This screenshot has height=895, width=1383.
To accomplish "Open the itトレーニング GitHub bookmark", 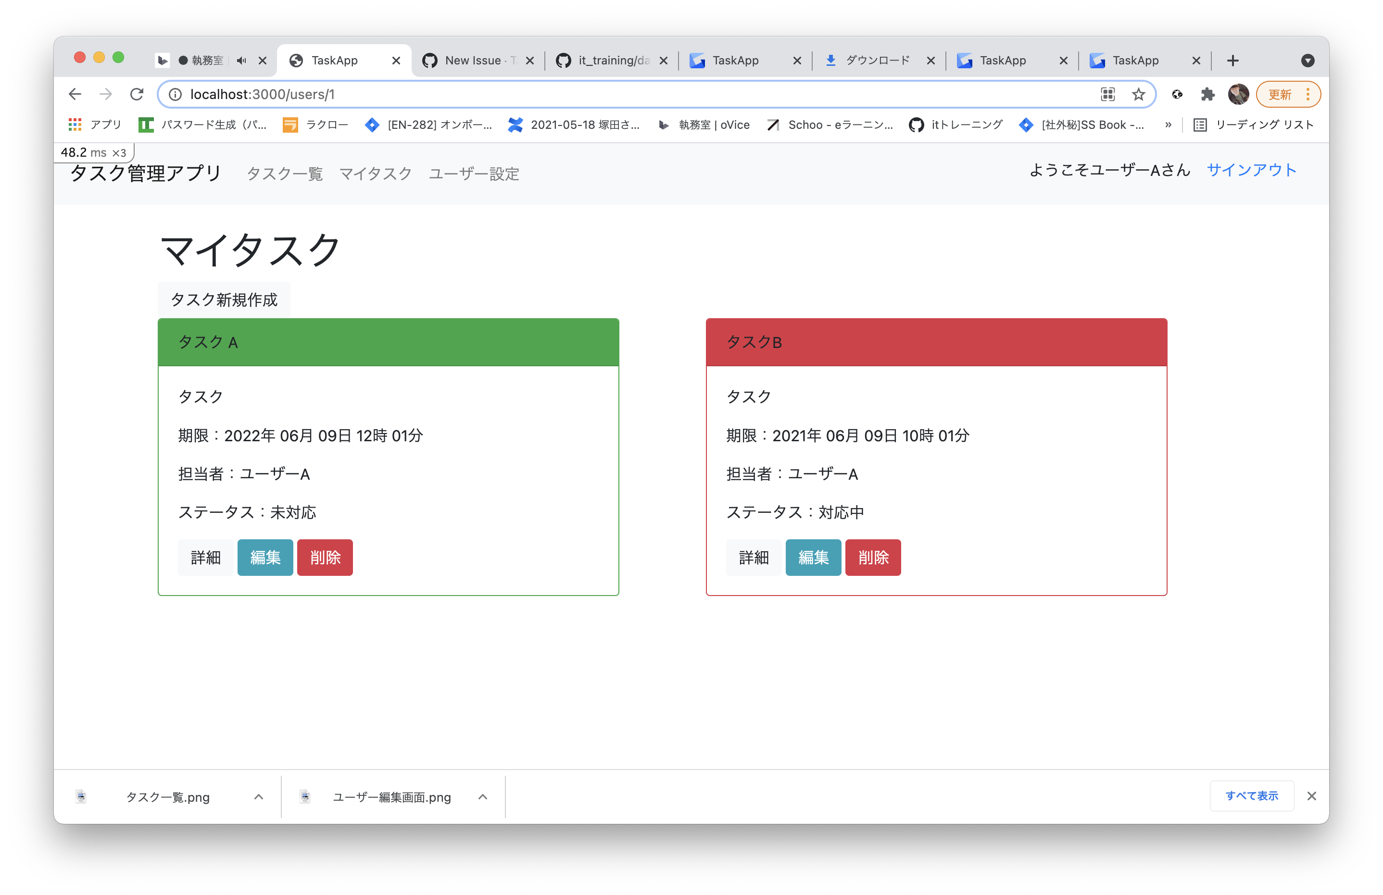I will click(x=956, y=124).
